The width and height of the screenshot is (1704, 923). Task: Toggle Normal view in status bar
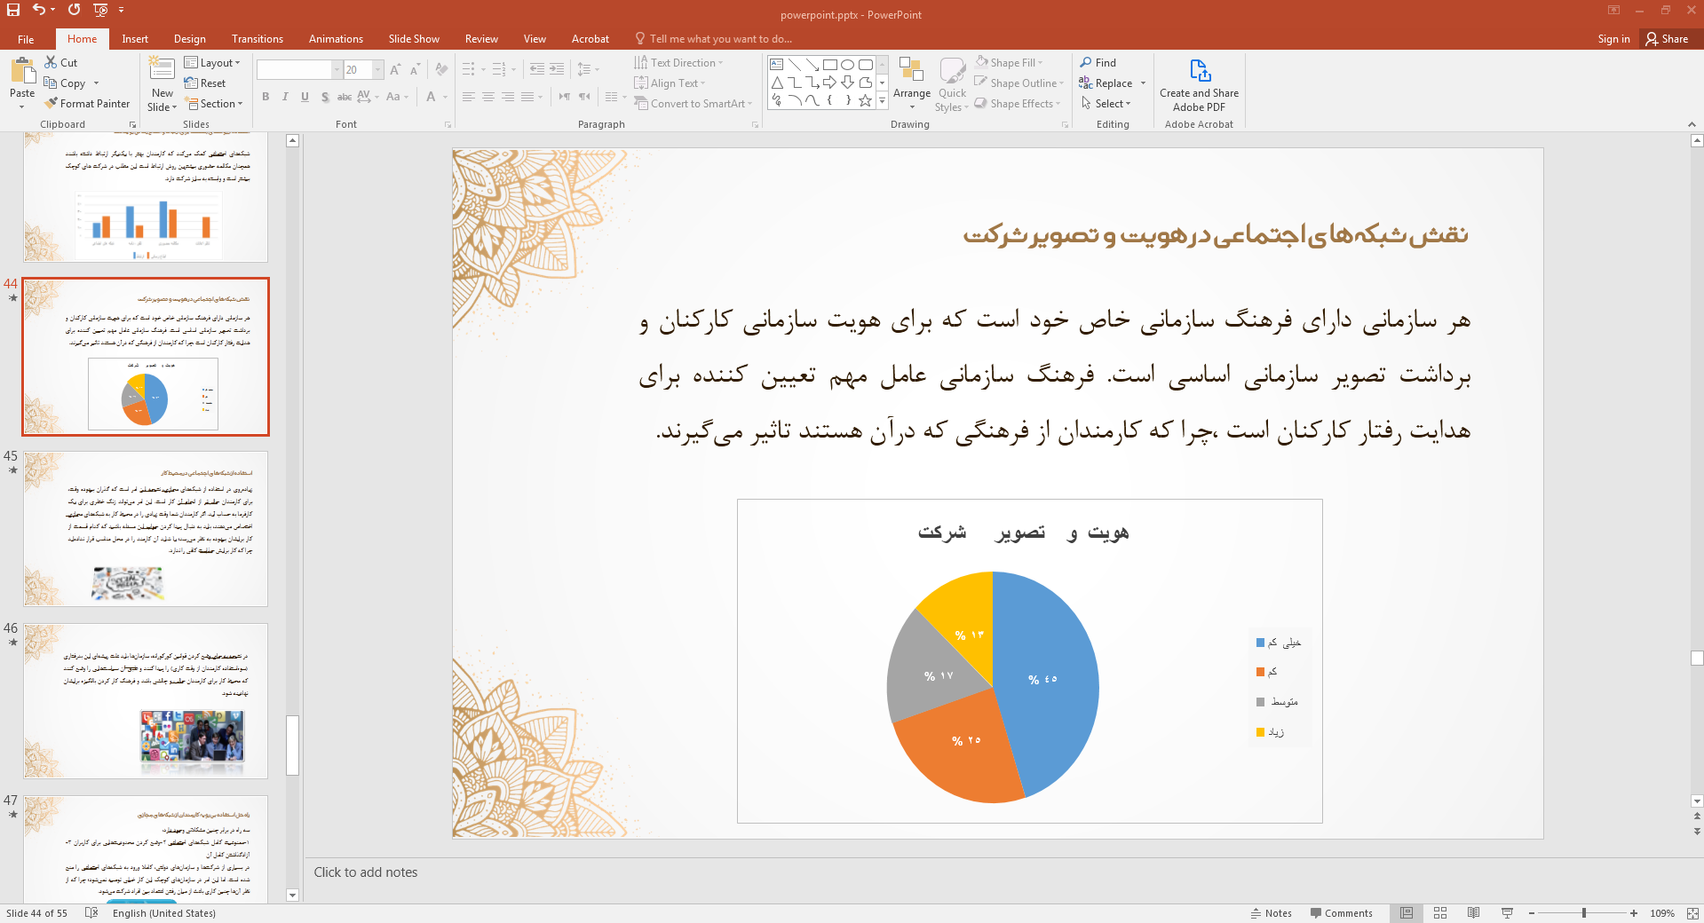(x=1407, y=913)
